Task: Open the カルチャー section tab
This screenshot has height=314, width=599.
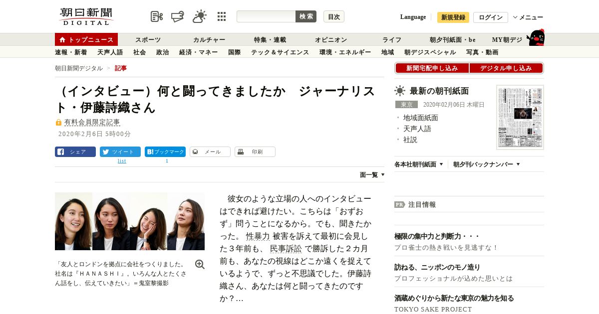Action: point(209,39)
